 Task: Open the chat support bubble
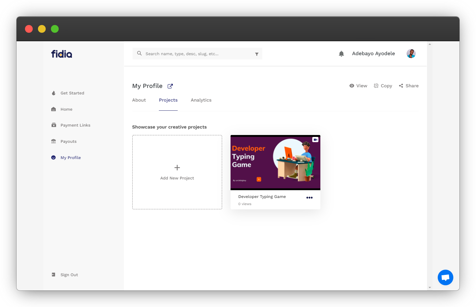[446, 277]
